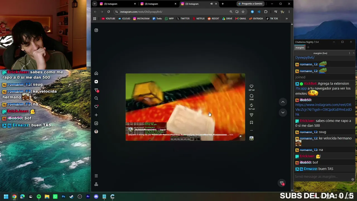Follow the account with the Seguir button
The width and height of the screenshot is (357, 201).
163,130
